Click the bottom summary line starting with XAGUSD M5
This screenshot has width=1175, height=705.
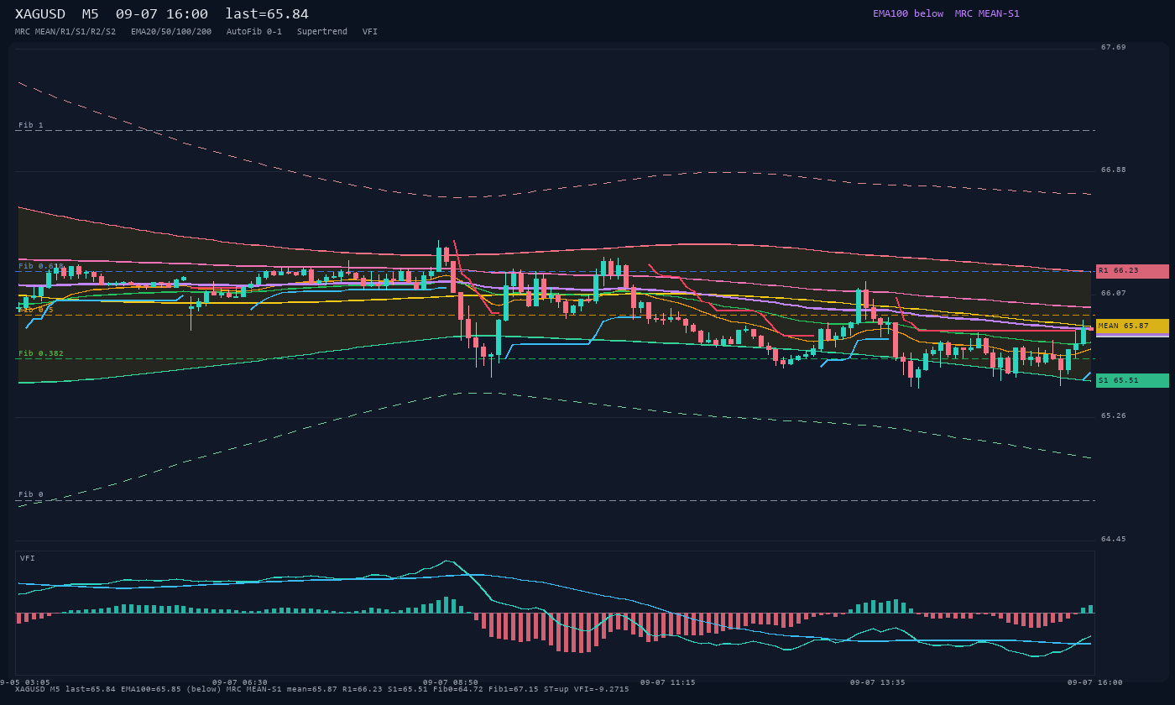(x=322, y=689)
